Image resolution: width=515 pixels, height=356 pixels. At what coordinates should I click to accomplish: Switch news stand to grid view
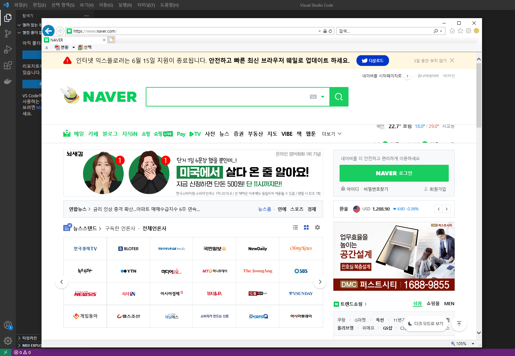[306, 227]
